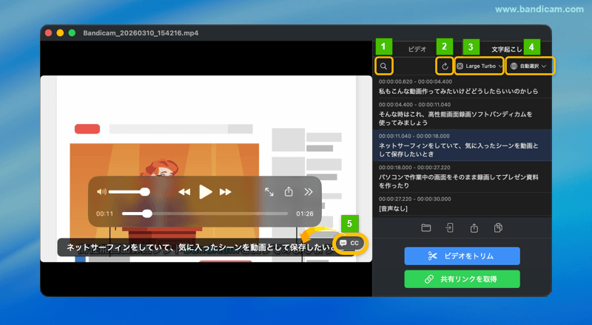Minimize the window with the yellow button

60,32
